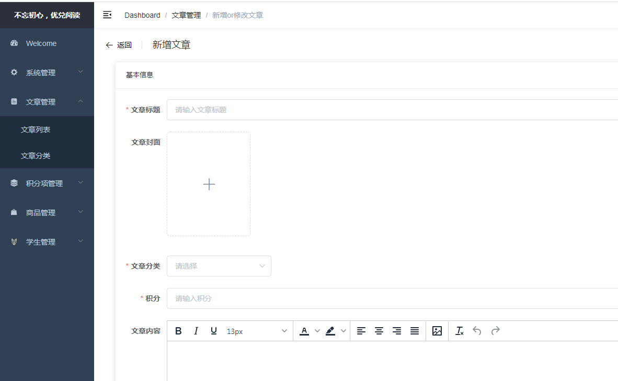The height and width of the screenshot is (381, 618).
Task: Click the 系统管理 gear icon
Action: click(x=14, y=73)
